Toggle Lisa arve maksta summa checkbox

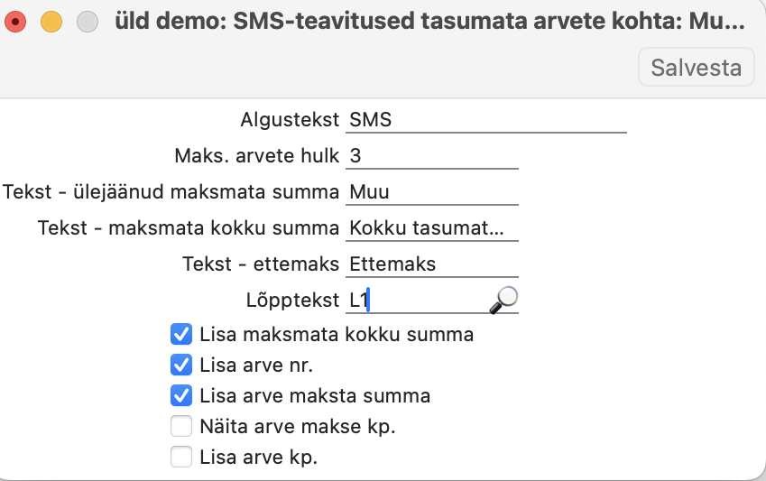tap(181, 395)
